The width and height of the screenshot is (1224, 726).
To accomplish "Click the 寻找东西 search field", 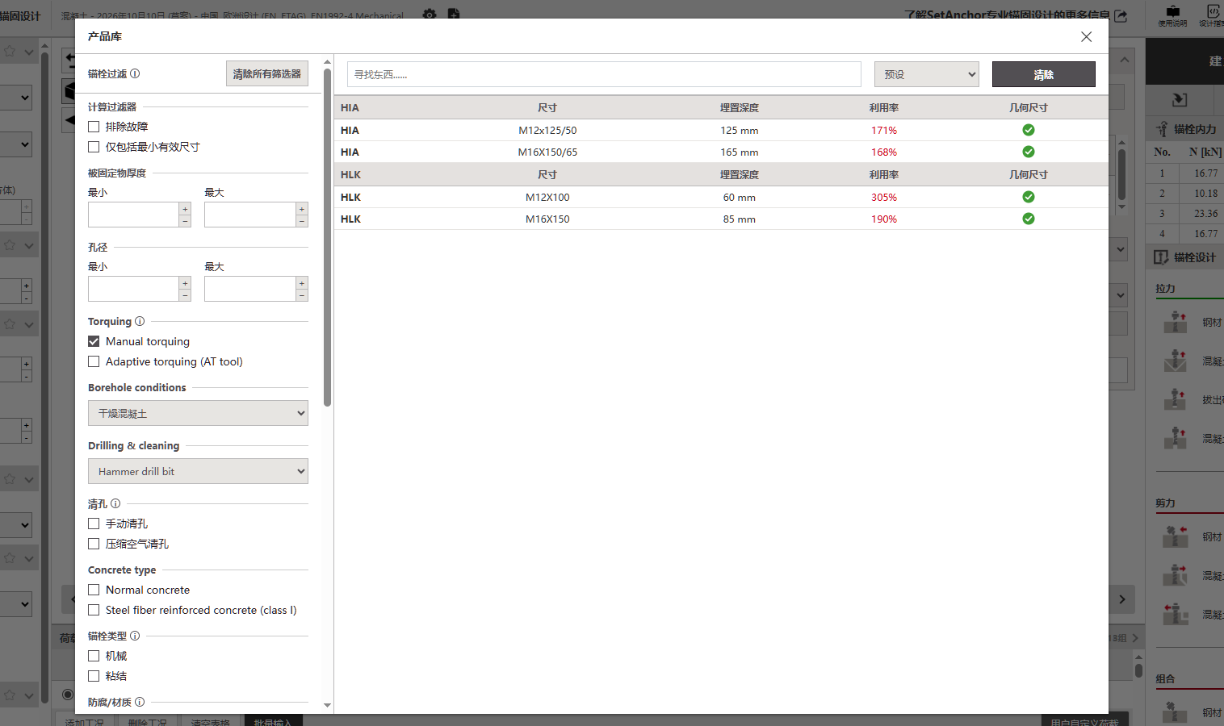I will click(604, 74).
